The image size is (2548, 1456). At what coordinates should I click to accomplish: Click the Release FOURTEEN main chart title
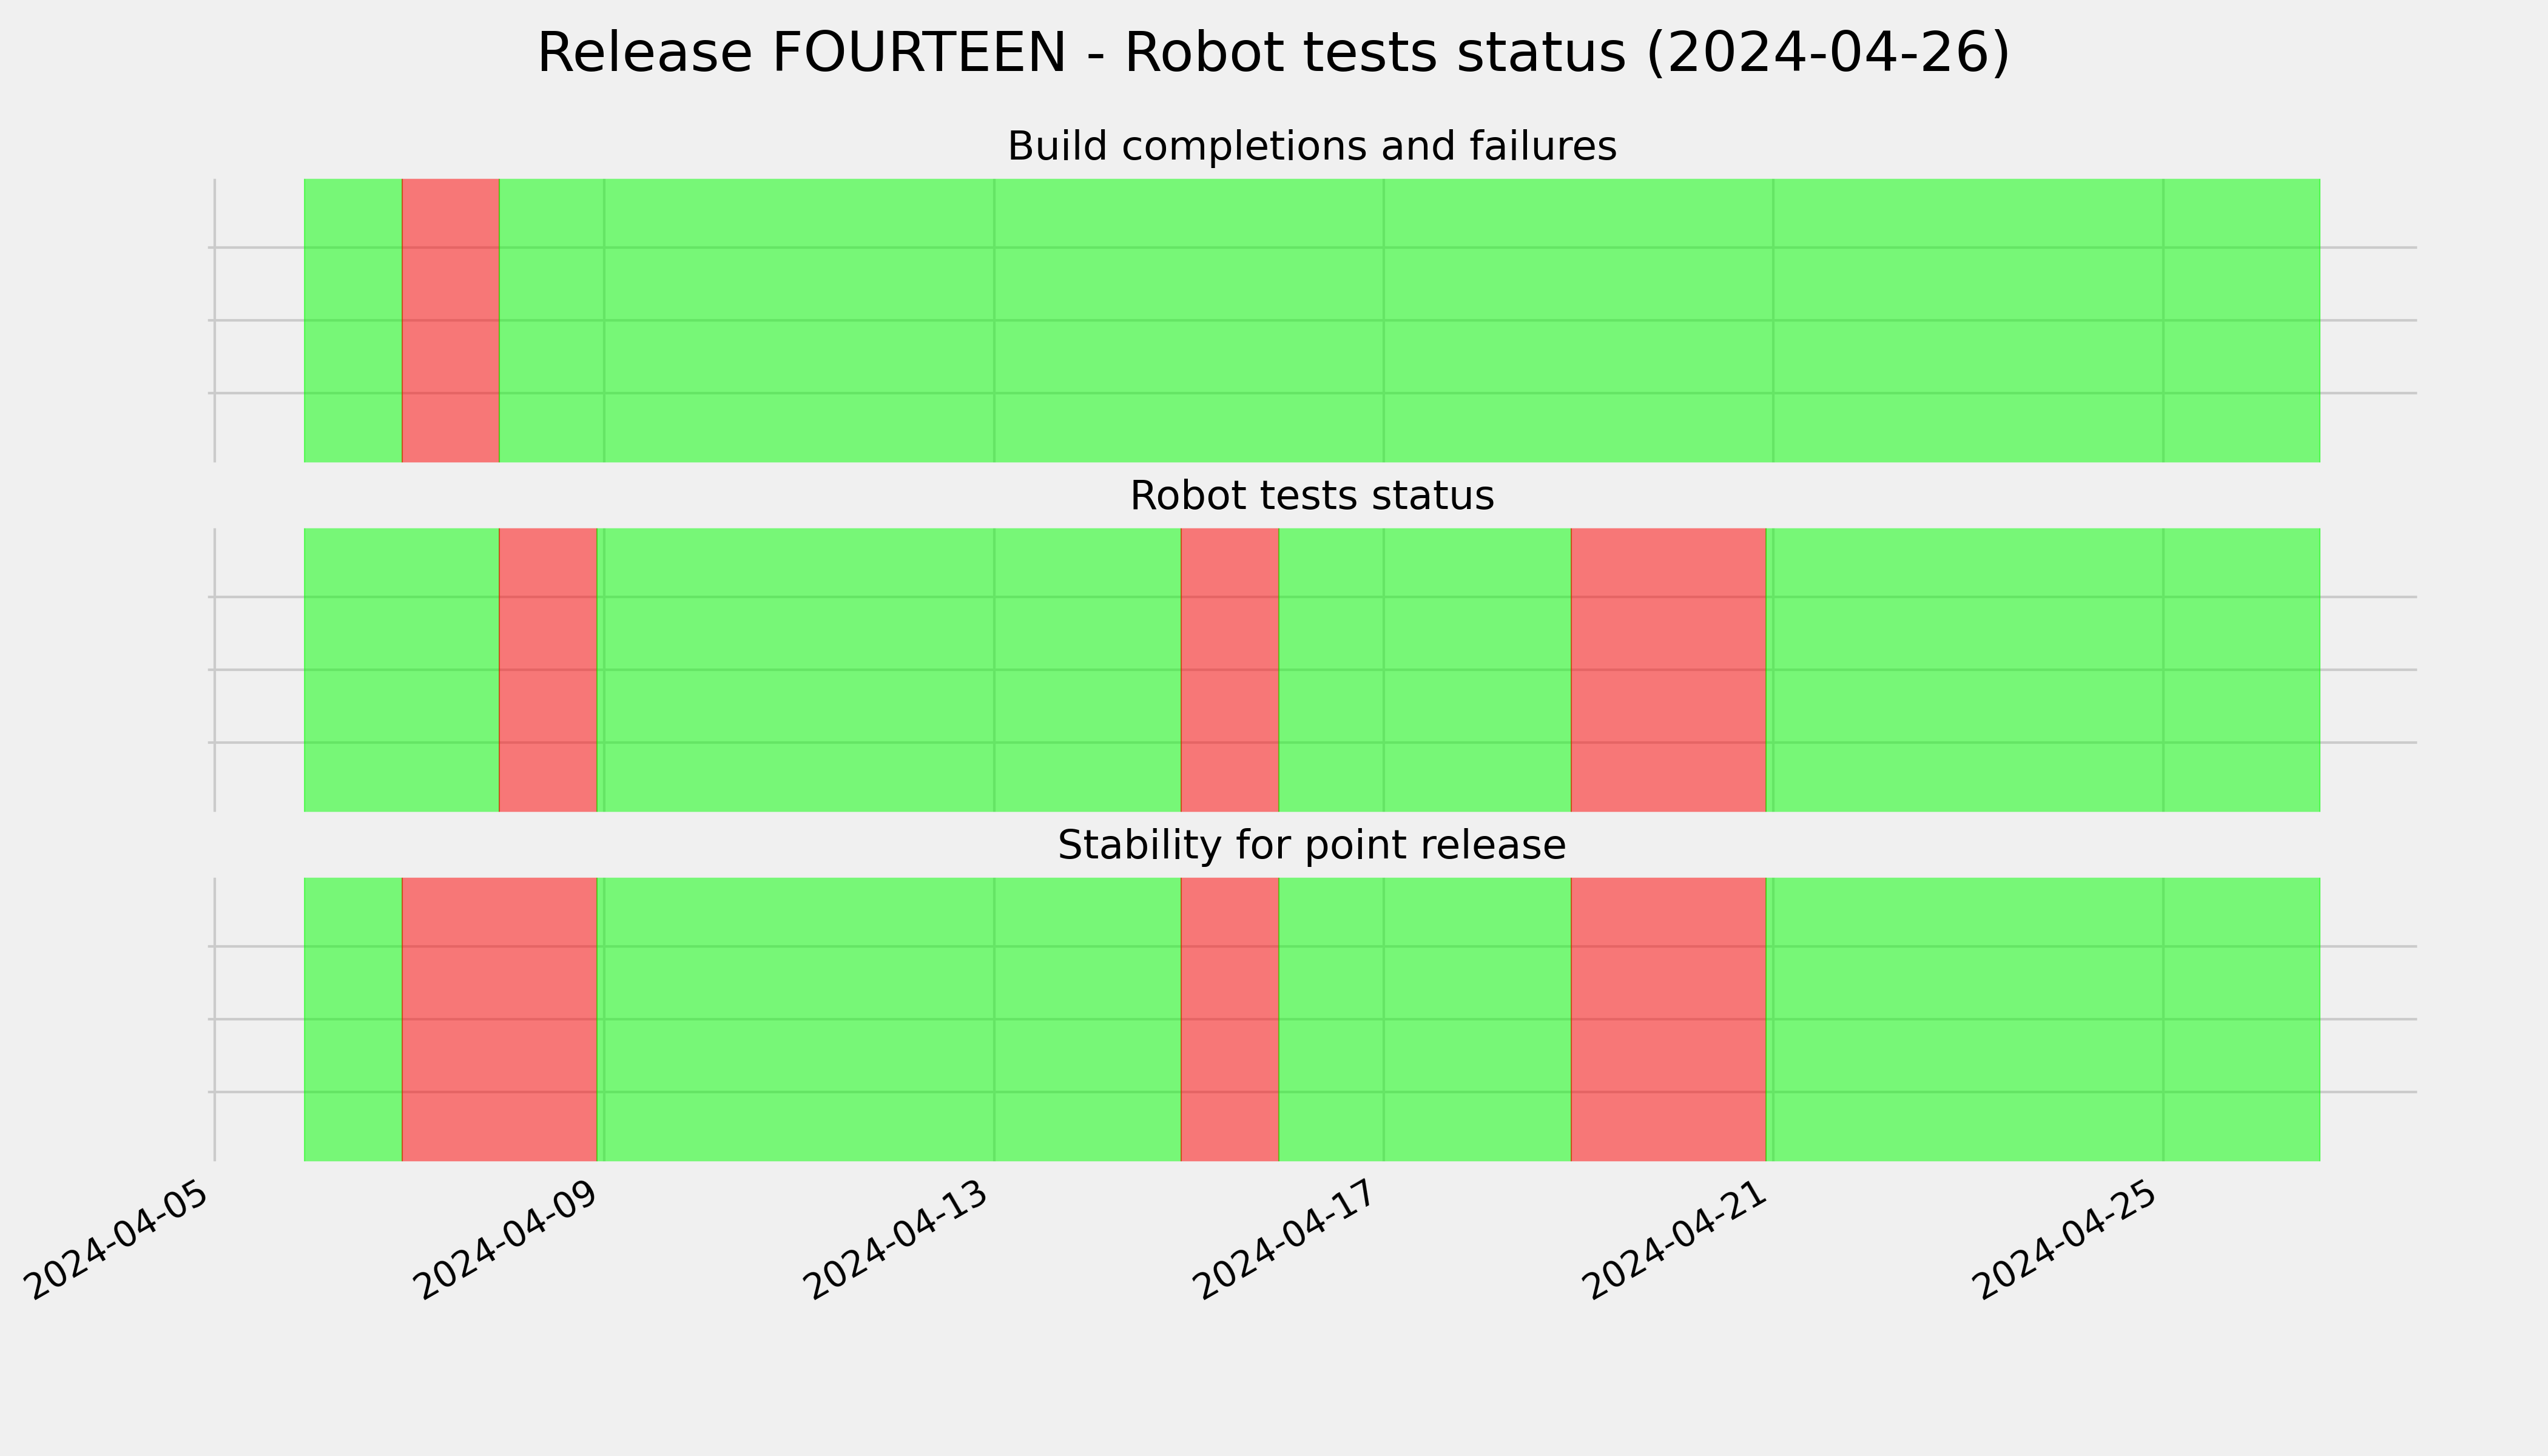tap(1273, 53)
